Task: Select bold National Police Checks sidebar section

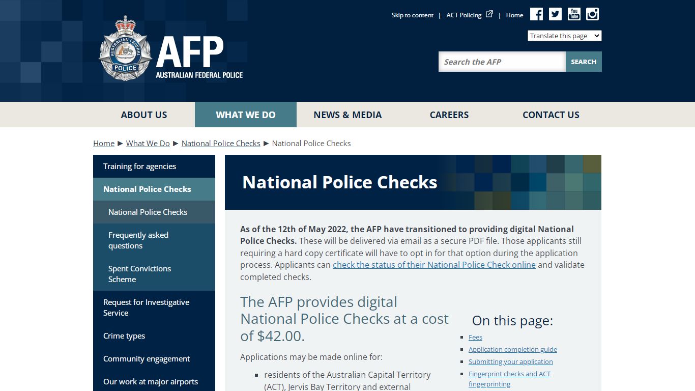Action: 154,189
